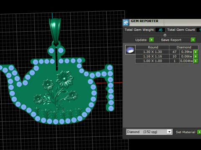Image resolution: width=201 pixels, height=150 pixels.
Task: Click the pendant bail at the top
Action: [x=55, y=31]
